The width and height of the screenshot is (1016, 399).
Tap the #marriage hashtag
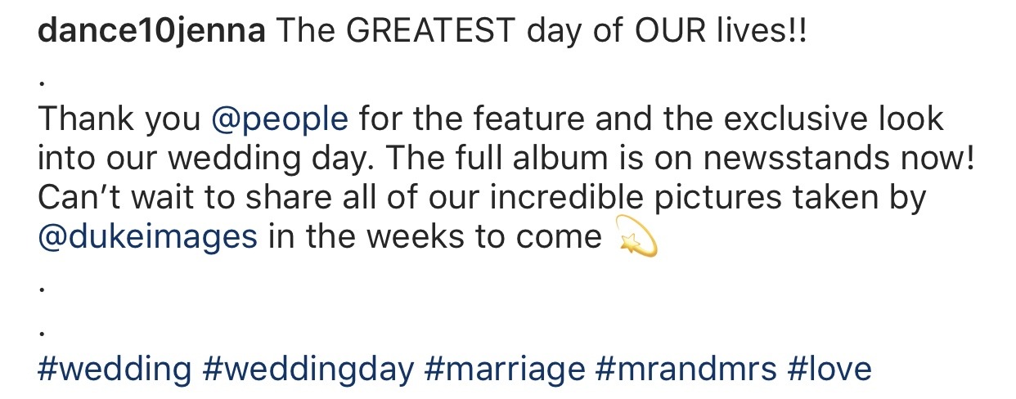[x=505, y=370]
